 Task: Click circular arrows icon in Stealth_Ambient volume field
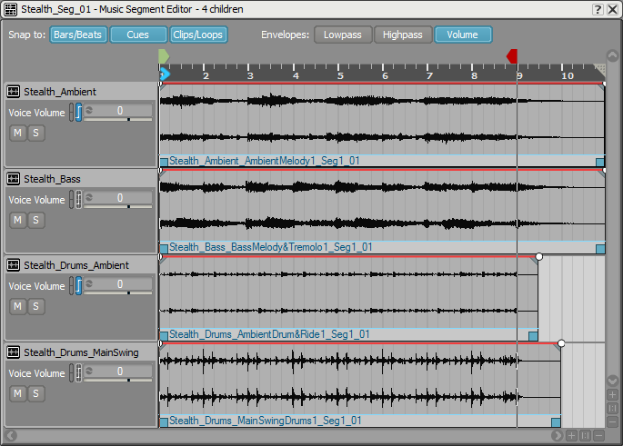(89, 110)
